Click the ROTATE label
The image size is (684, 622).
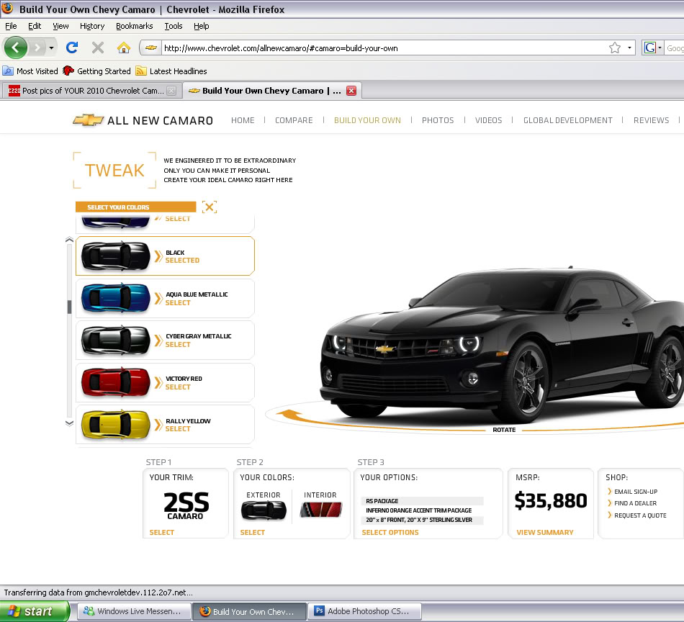[x=504, y=430]
